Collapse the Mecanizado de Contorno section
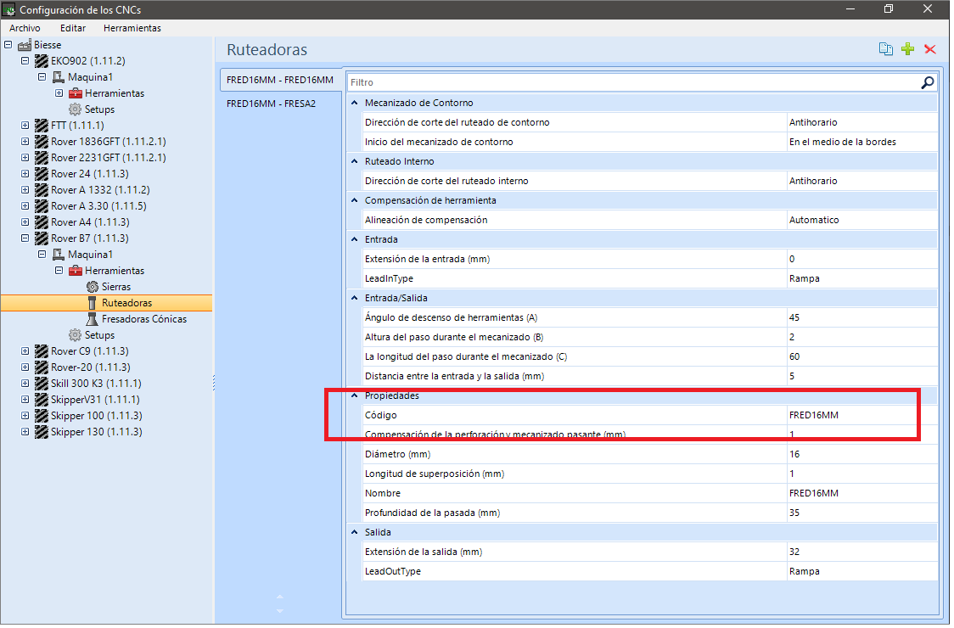 pyautogui.click(x=355, y=103)
